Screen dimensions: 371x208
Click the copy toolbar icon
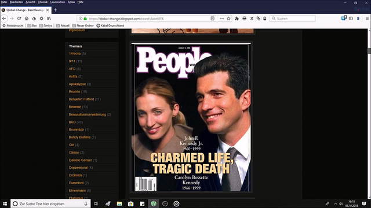point(259,18)
